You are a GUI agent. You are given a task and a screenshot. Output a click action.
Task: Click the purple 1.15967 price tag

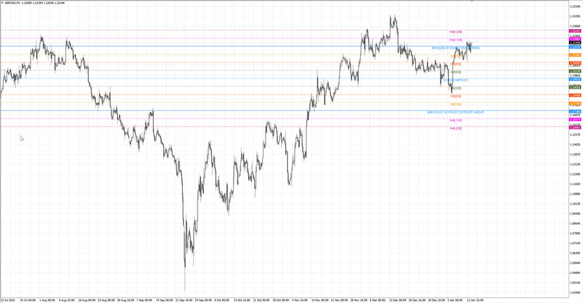point(575,128)
